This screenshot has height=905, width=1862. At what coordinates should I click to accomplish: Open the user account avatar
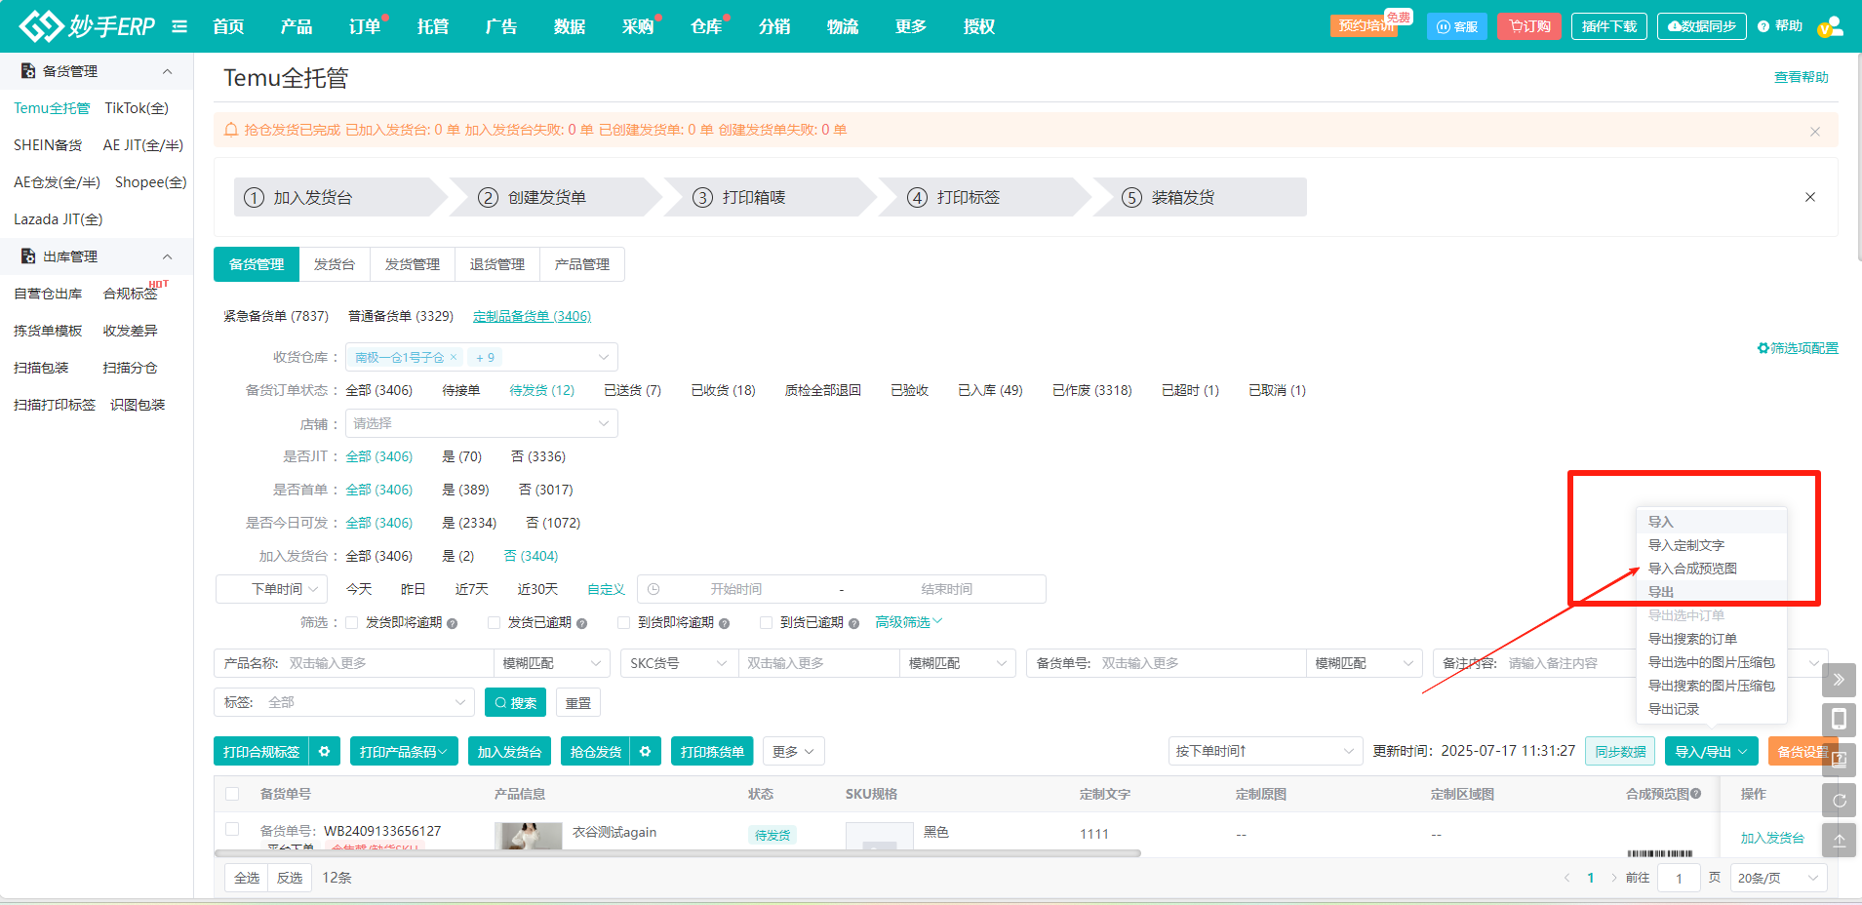1831,26
